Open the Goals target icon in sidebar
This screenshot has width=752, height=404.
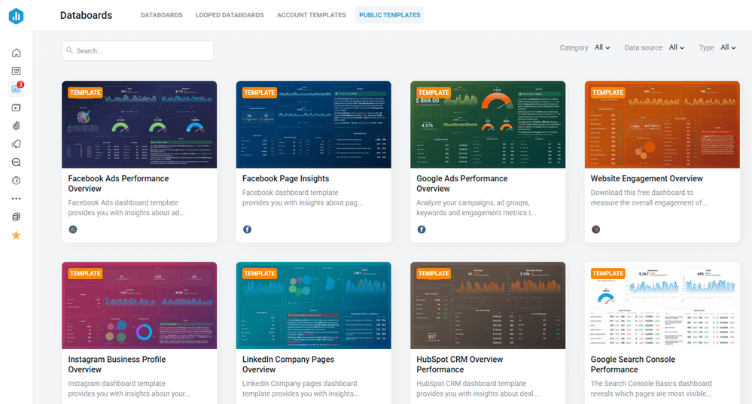17,126
